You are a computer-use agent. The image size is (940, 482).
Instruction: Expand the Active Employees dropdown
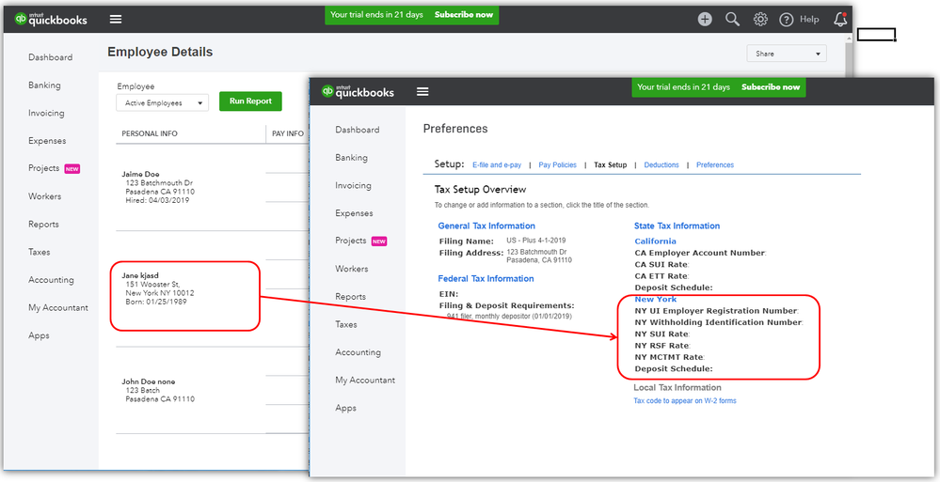163,103
